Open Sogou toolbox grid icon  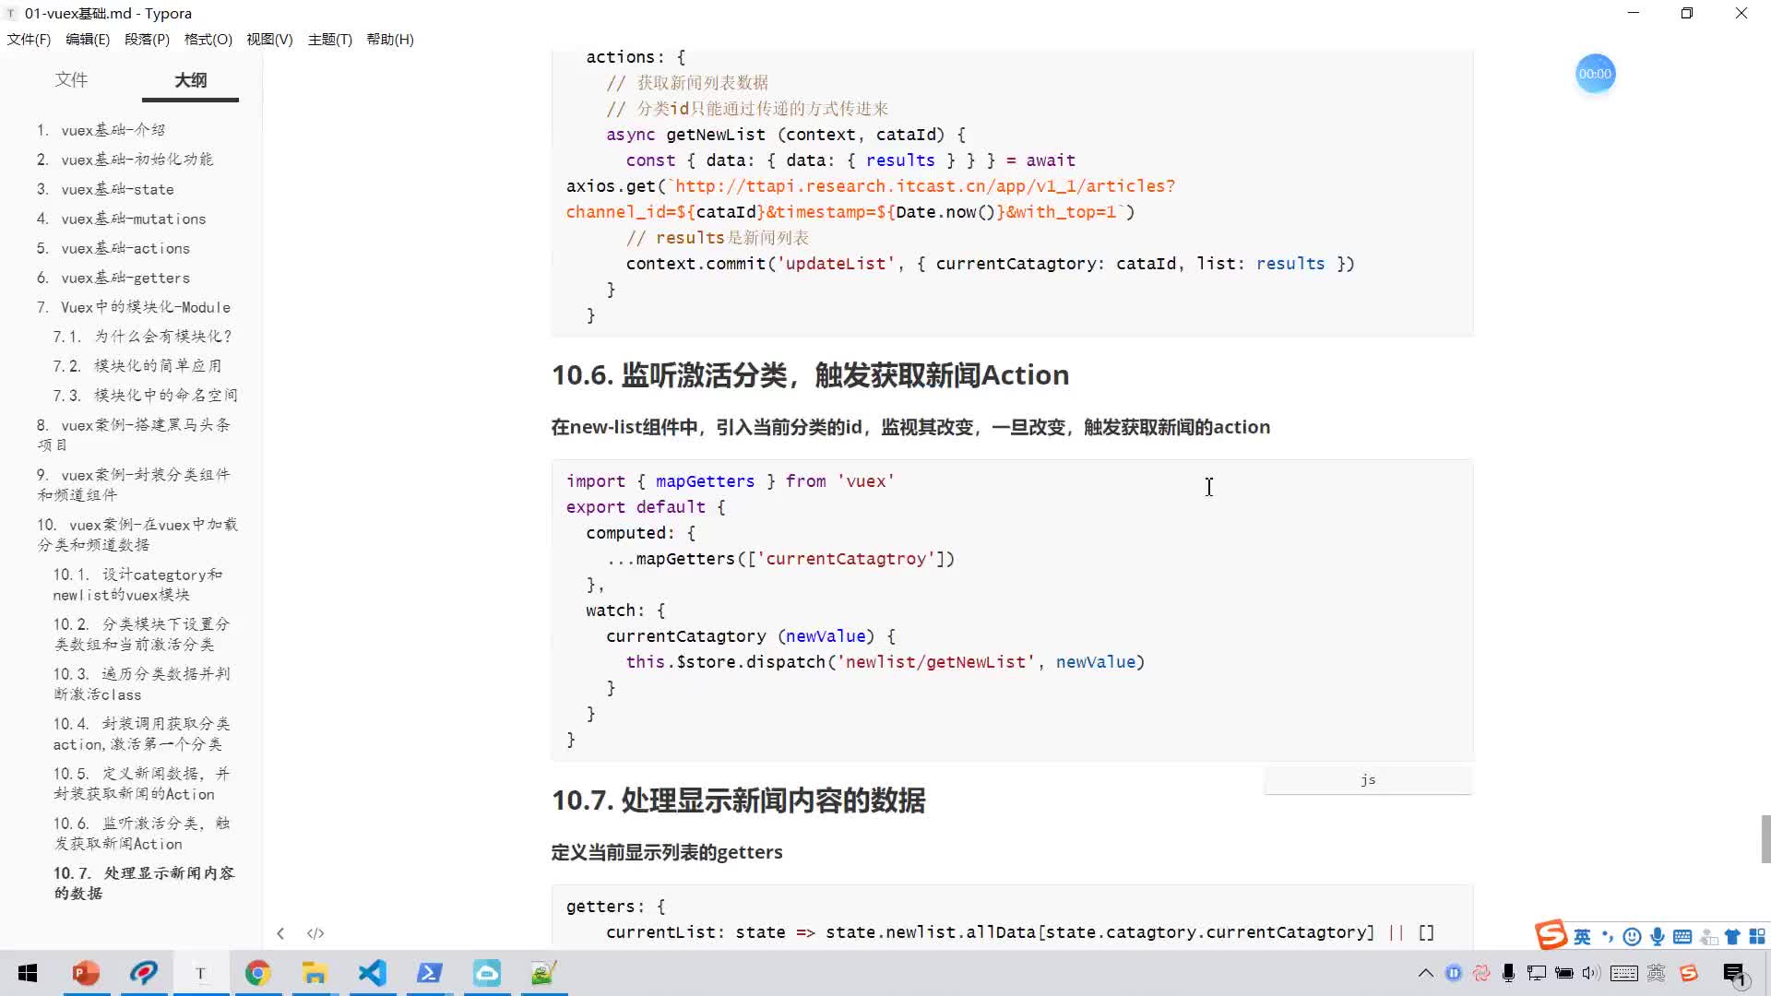(x=1756, y=937)
